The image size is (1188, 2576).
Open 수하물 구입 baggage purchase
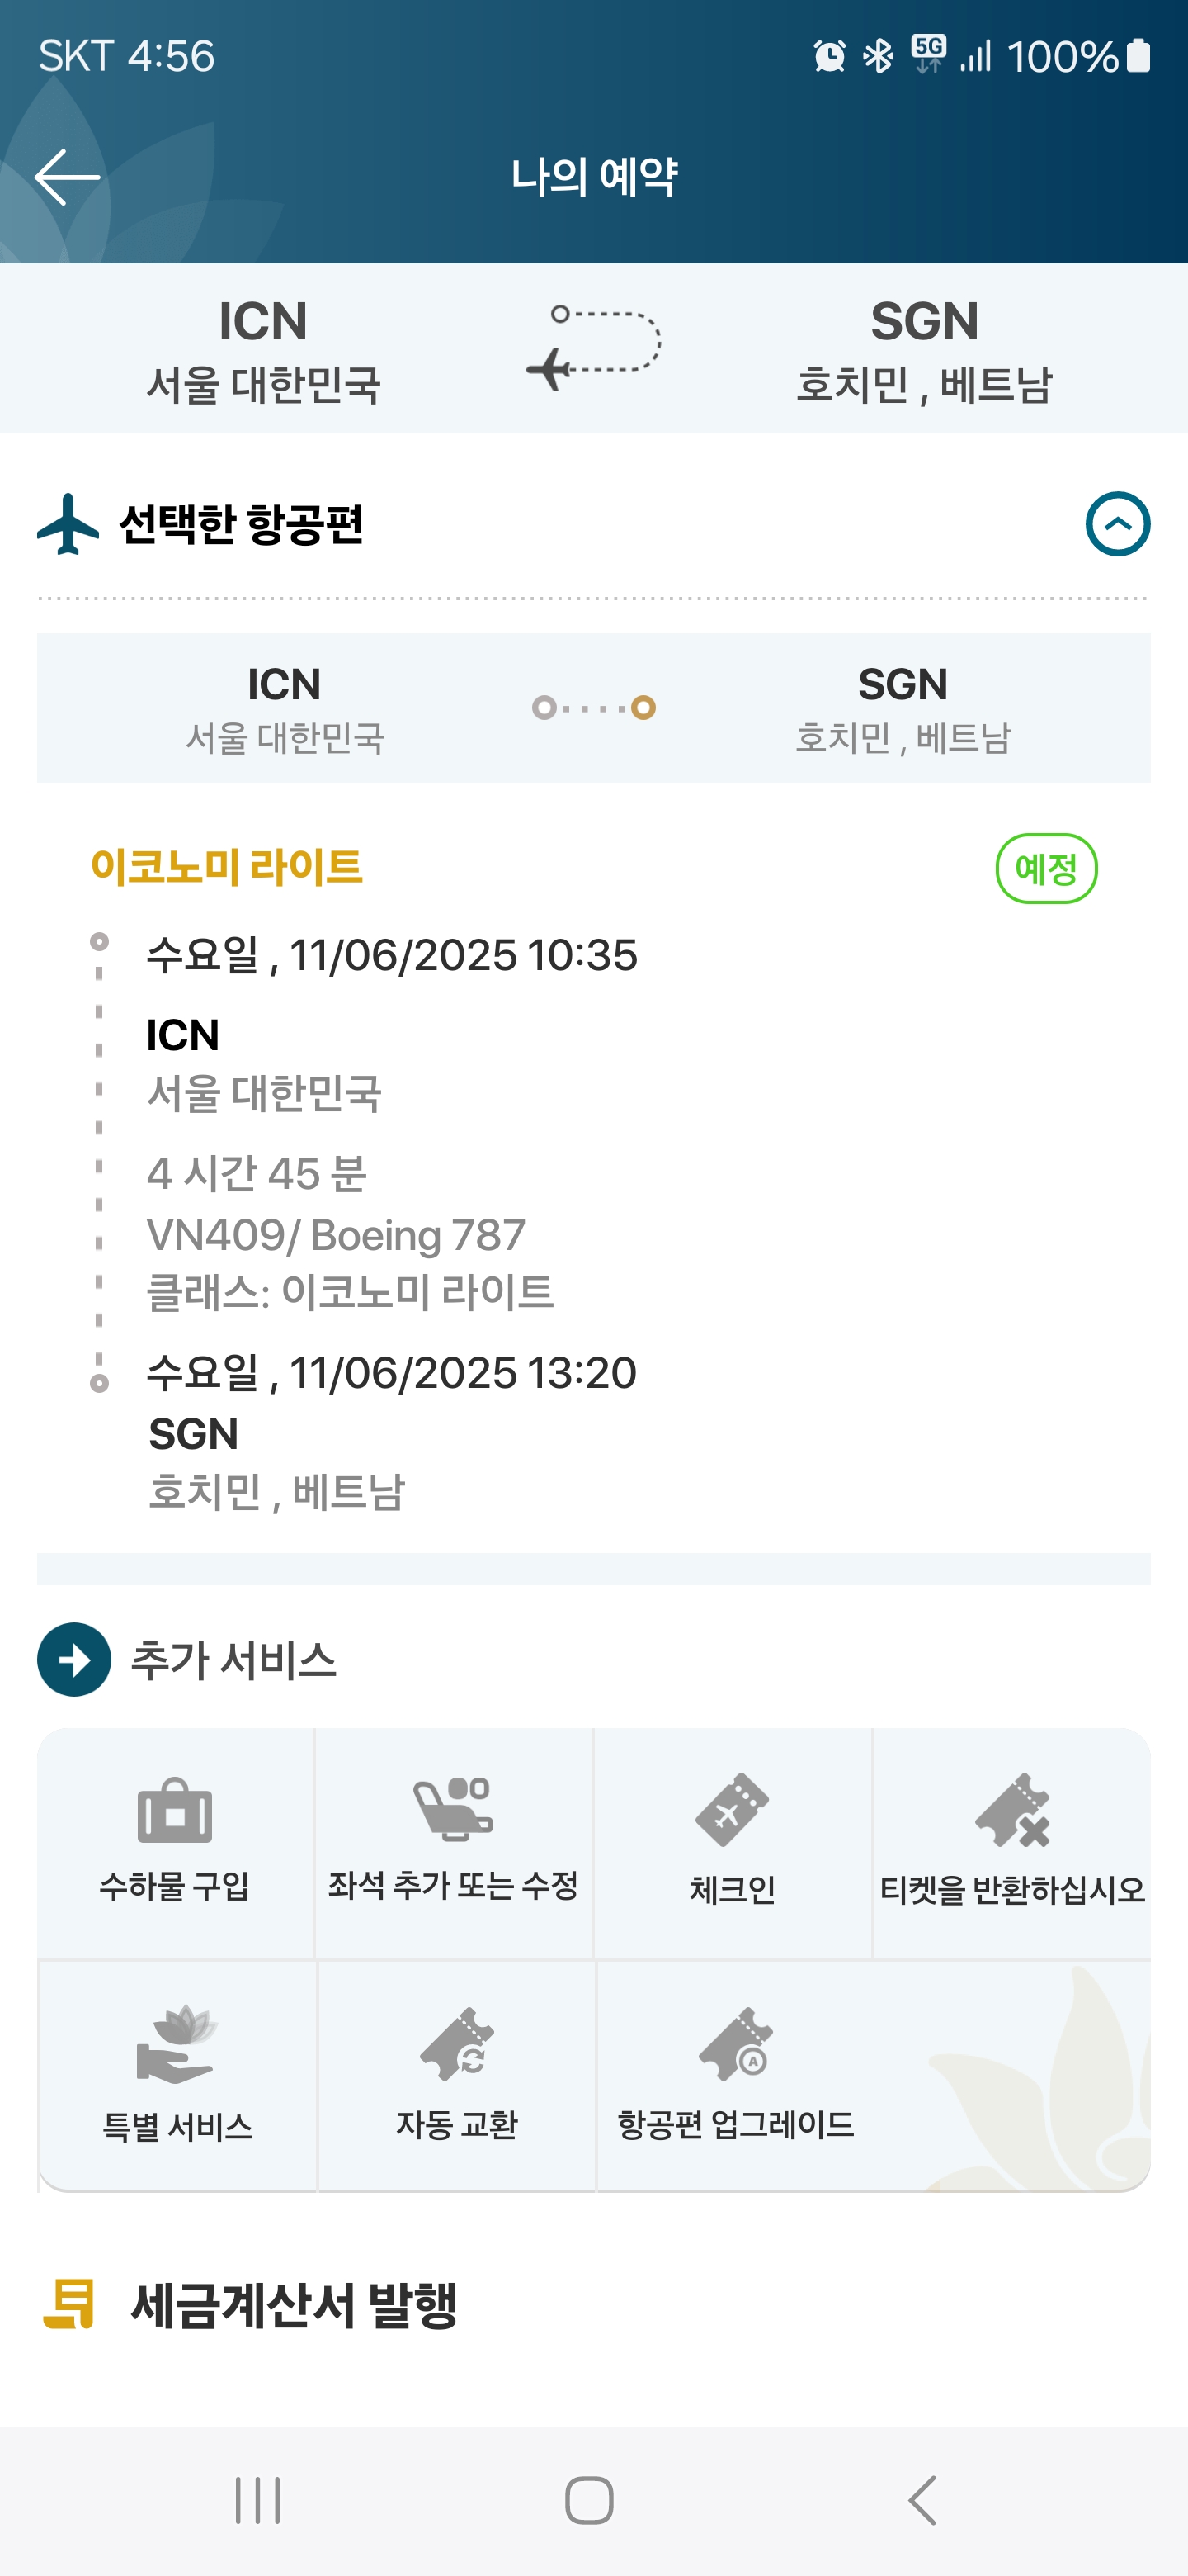click(x=175, y=1841)
